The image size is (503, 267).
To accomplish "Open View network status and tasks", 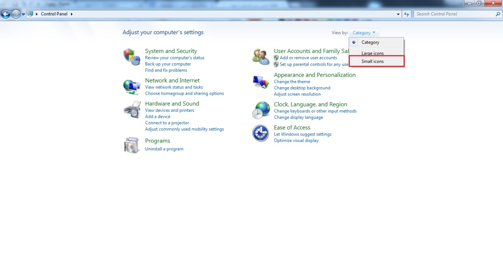I will pos(174,87).
